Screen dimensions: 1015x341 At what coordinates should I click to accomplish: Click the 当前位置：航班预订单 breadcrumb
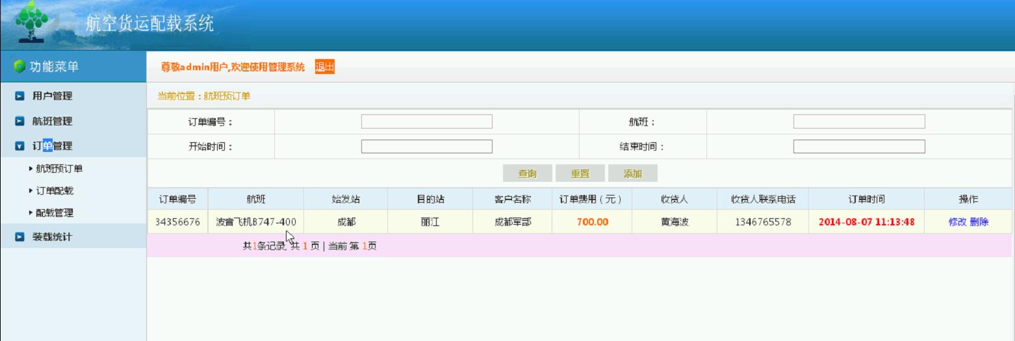(x=203, y=96)
